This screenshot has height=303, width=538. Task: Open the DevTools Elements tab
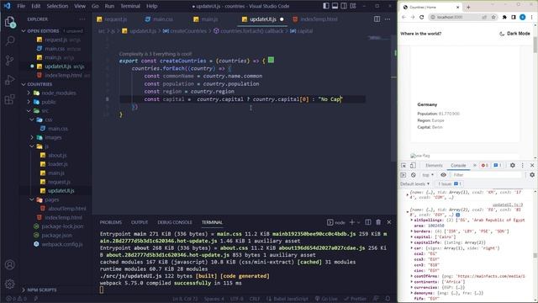[434, 165]
